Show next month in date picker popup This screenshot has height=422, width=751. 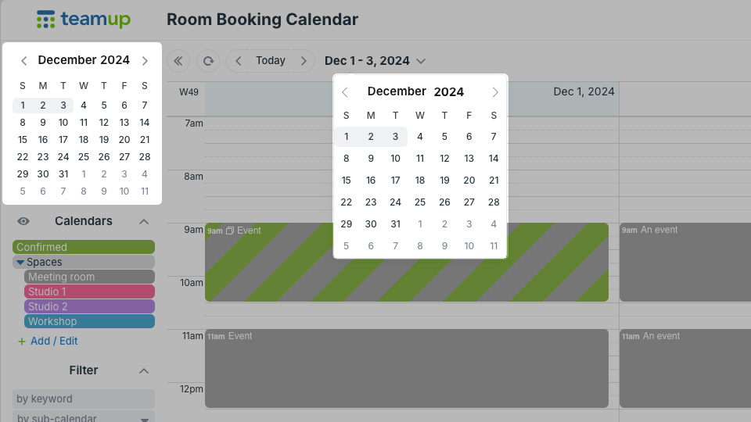point(495,92)
